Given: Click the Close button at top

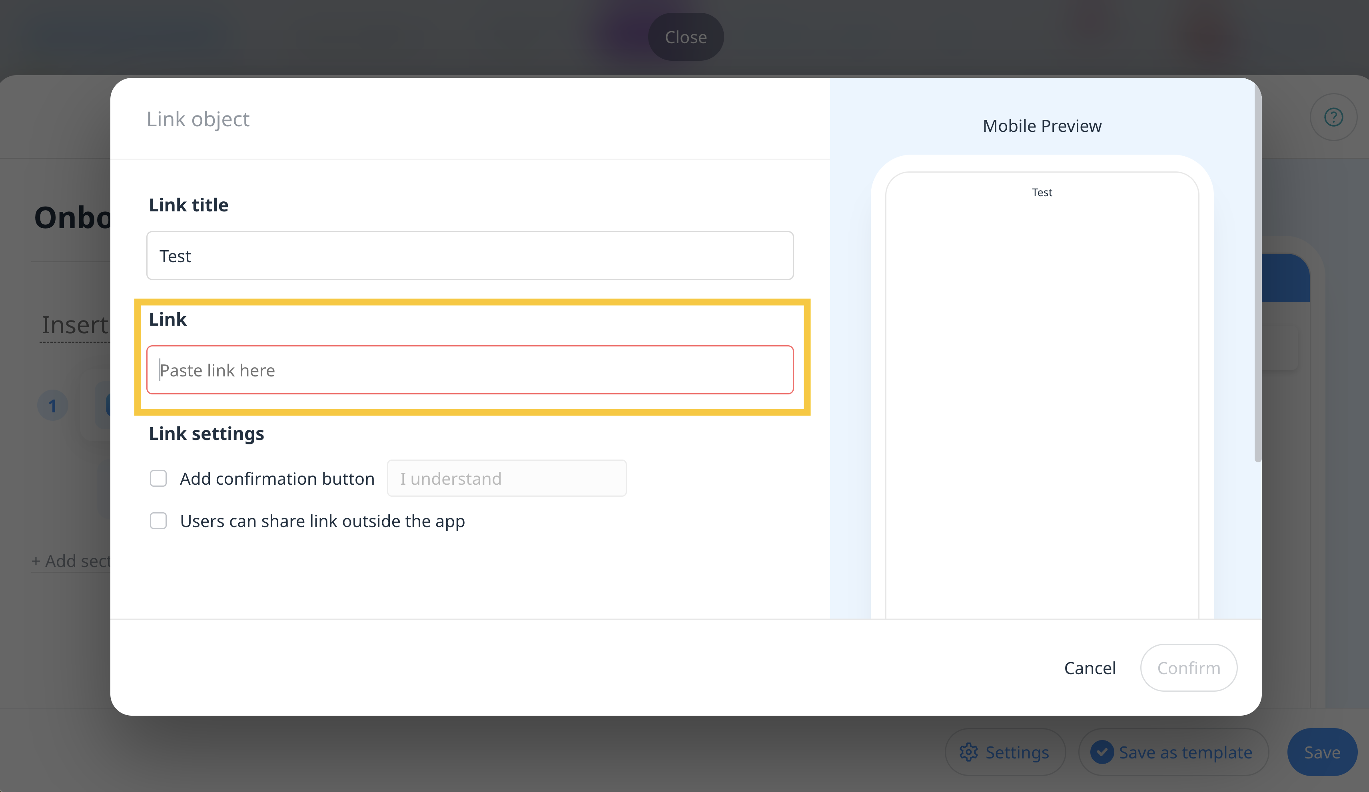Looking at the screenshot, I should tap(686, 37).
